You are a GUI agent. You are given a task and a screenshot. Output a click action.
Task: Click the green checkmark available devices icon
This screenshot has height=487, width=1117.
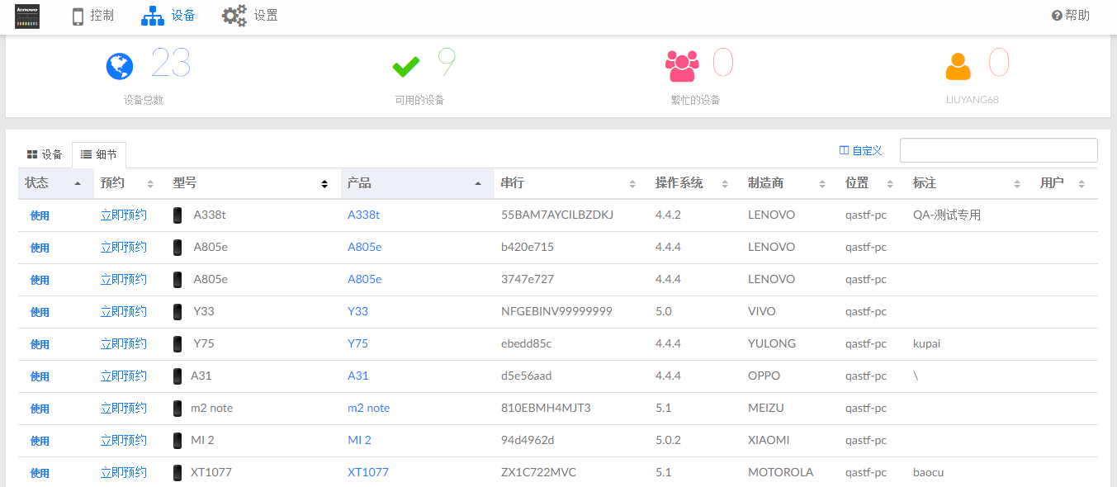point(405,66)
